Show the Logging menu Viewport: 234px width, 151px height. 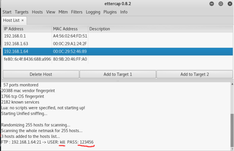coord(93,12)
